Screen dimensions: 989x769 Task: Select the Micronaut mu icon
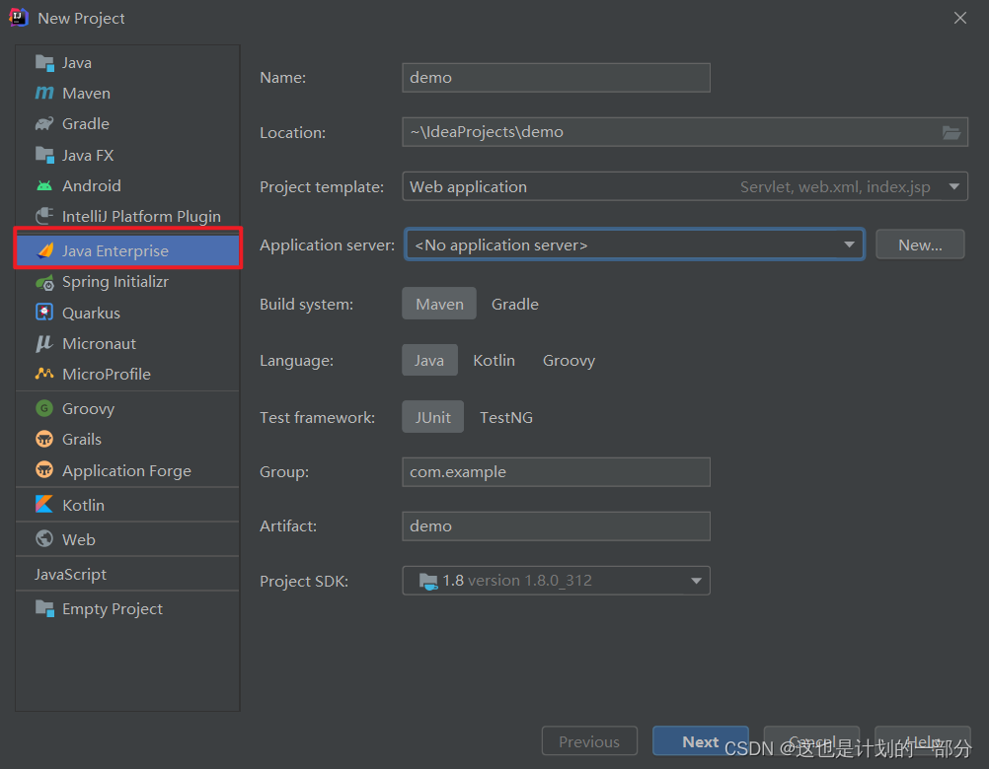click(44, 343)
